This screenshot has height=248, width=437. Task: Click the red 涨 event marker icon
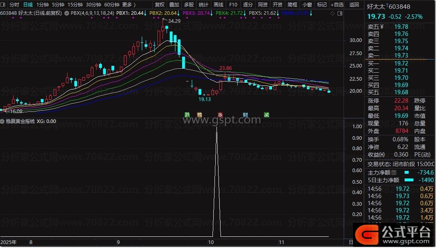tap(220, 115)
